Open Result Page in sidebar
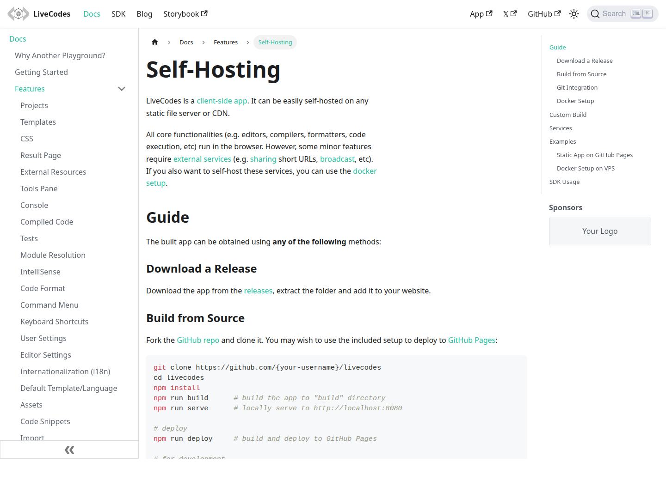Image resolution: width=666 pixels, height=499 pixels. pyautogui.click(x=41, y=155)
